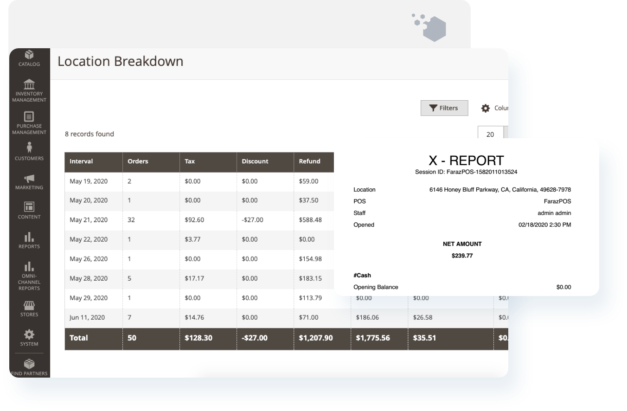The height and width of the screenshot is (411, 627).
Task: Click the Columns gear icon
Action: point(485,108)
